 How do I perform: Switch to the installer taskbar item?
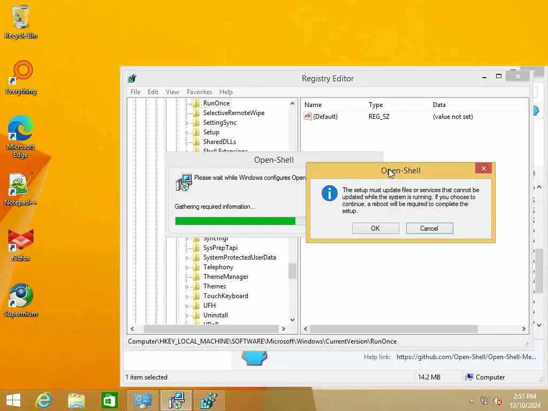tap(176, 400)
